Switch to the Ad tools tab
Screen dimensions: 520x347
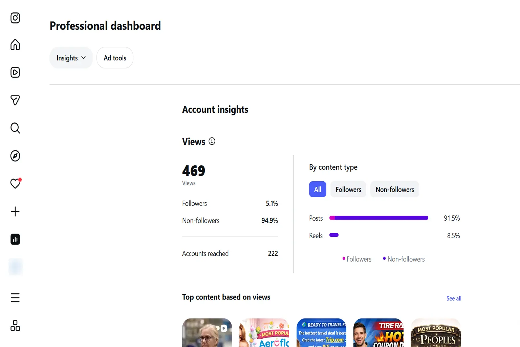click(x=115, y=58)
